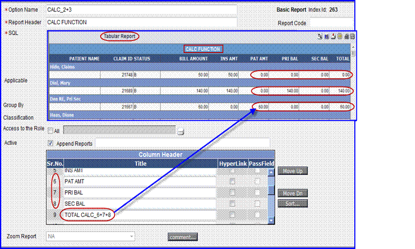Click the Hide, Claims group row

point(199,67)
